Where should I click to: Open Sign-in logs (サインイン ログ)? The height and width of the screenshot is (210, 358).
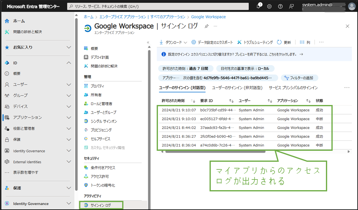(101, 205)
